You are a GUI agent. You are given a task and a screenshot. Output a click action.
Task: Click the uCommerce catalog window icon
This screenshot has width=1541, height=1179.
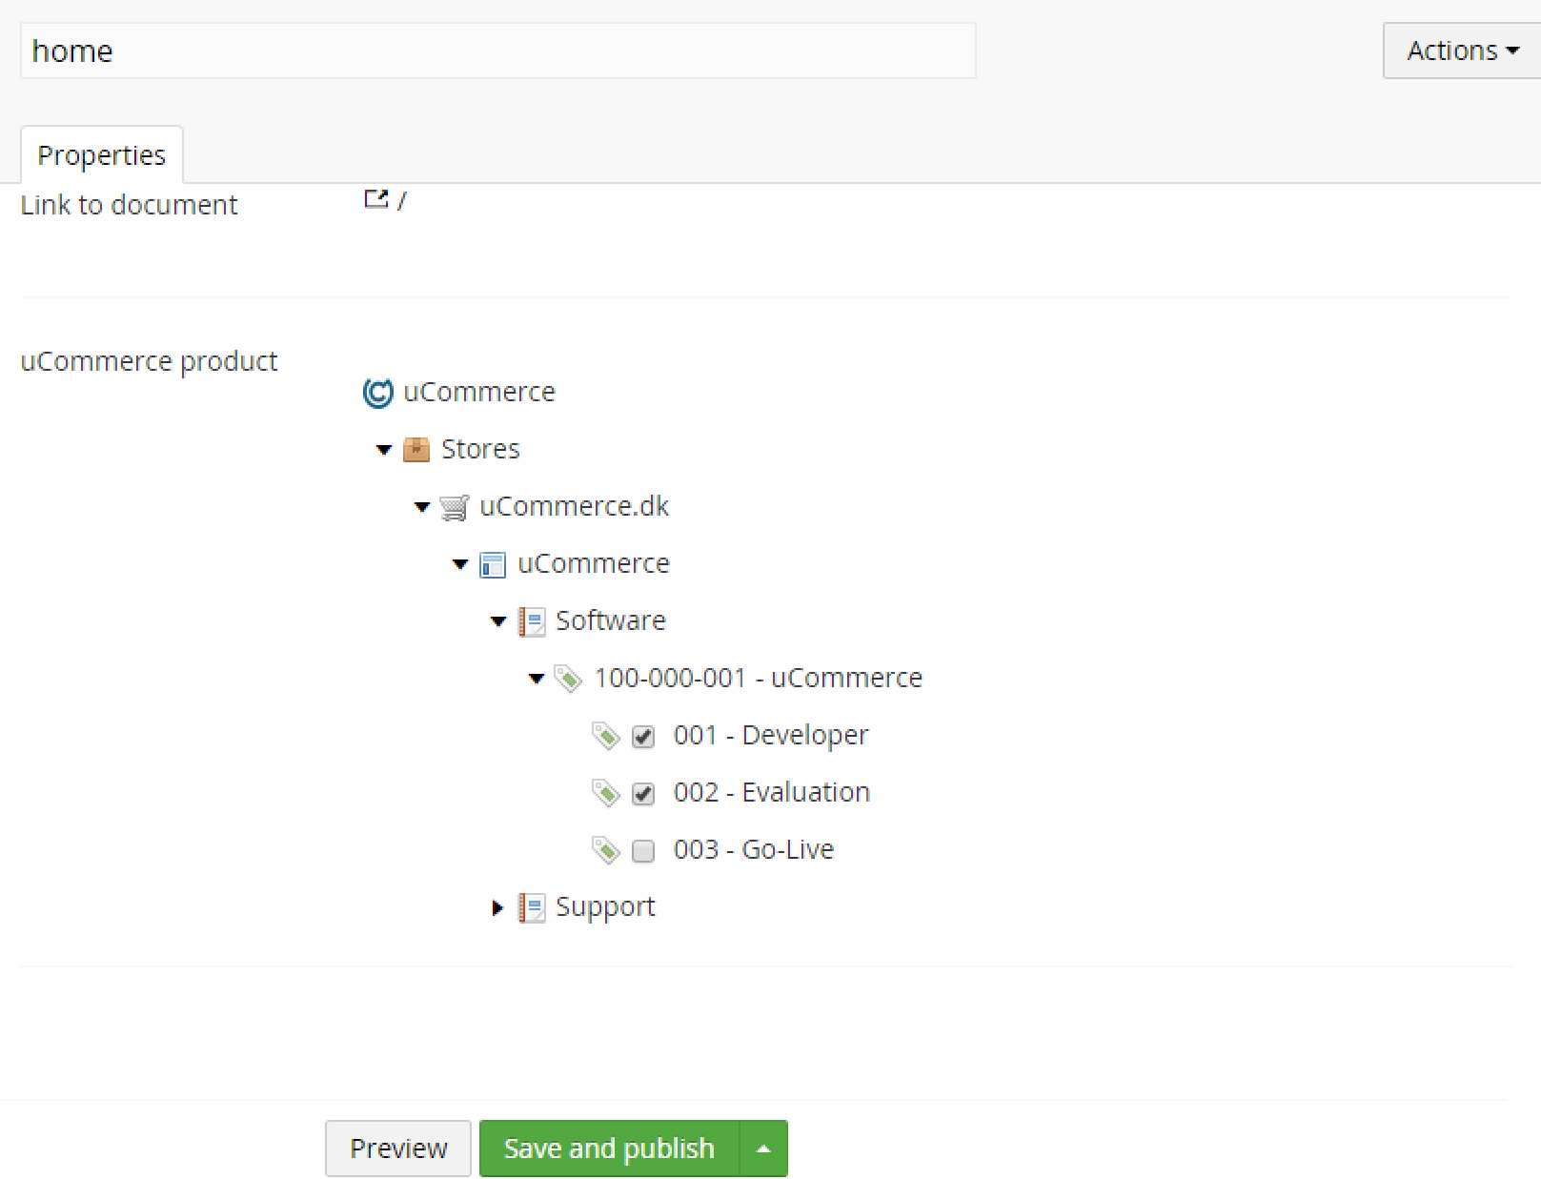click(x=492, y=565)
